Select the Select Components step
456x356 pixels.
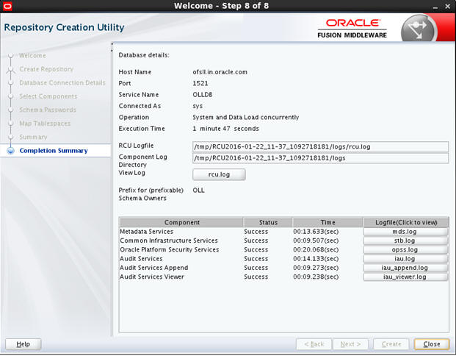coord(48,96)
